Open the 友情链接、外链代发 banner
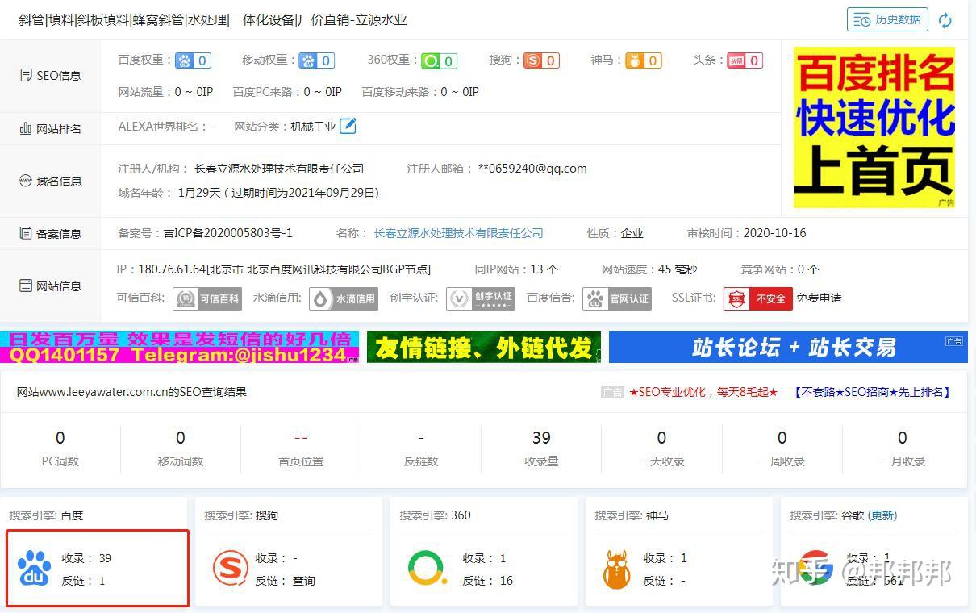This screenshot has height=613, width=976. (x=484, y=347)
